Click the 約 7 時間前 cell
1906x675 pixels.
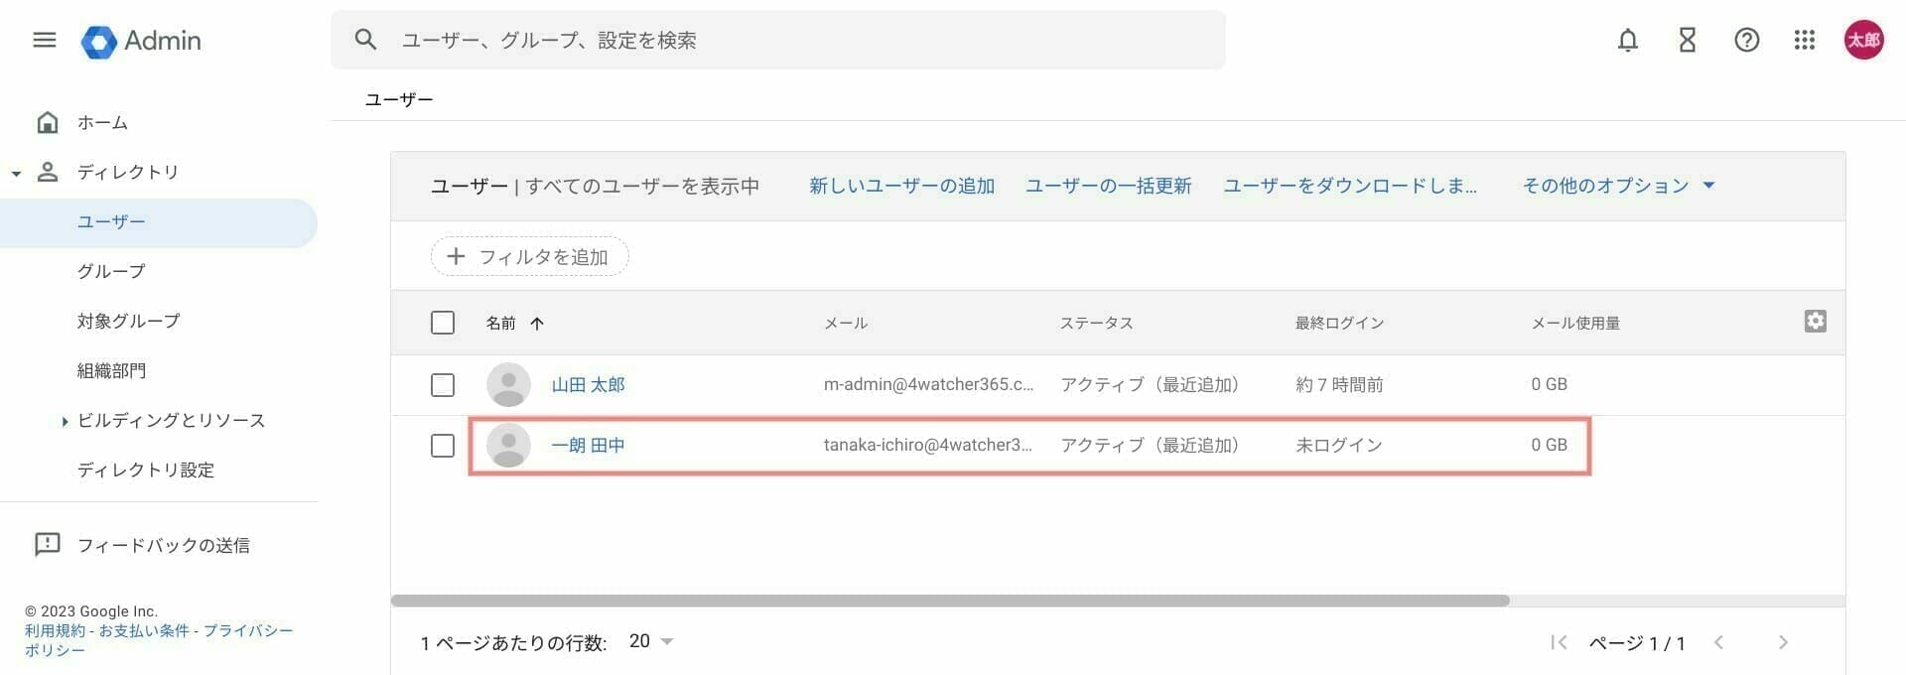[1339, 384]
